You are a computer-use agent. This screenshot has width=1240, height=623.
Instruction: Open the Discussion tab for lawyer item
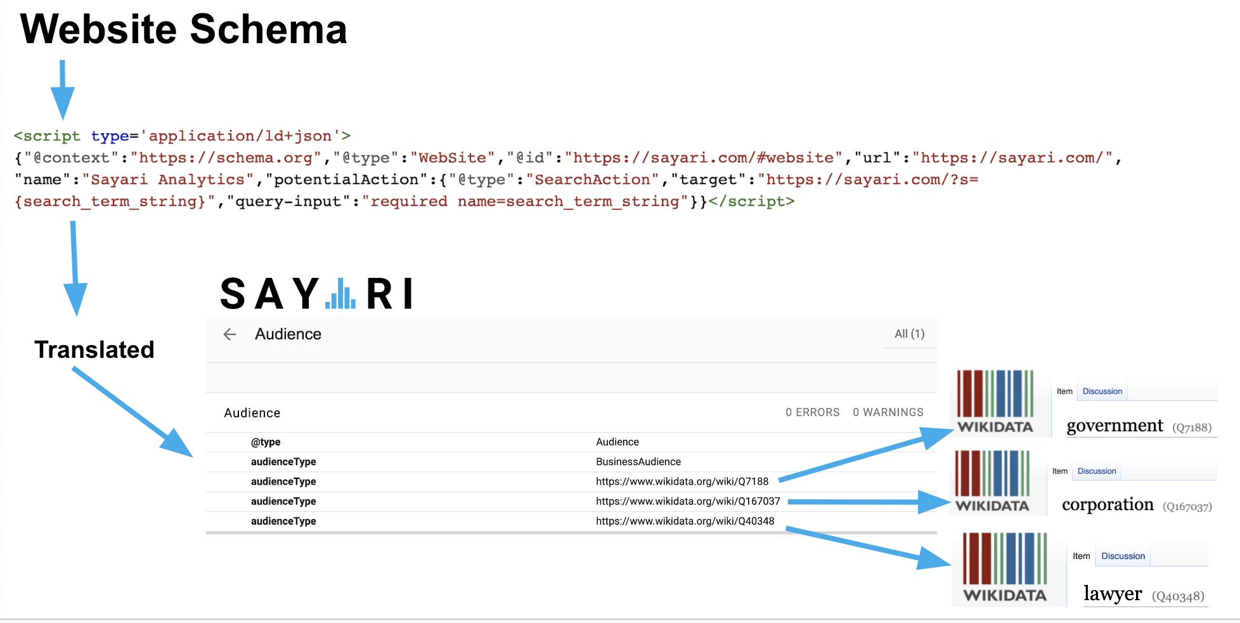pos(1123,556)
